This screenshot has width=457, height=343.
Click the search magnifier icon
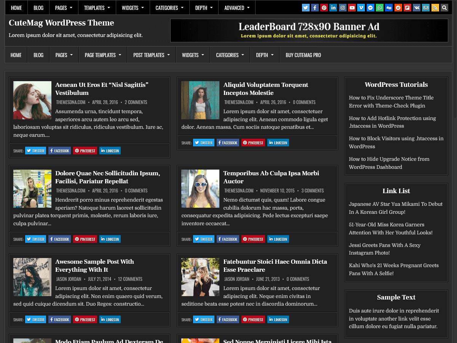click(444, 7)
